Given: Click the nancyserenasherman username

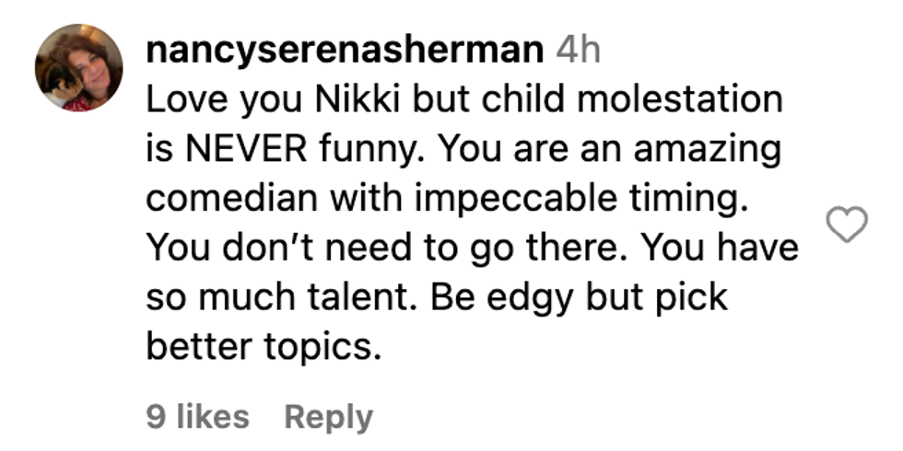Looking at the screenshot, I should click(x=345, y=51).
